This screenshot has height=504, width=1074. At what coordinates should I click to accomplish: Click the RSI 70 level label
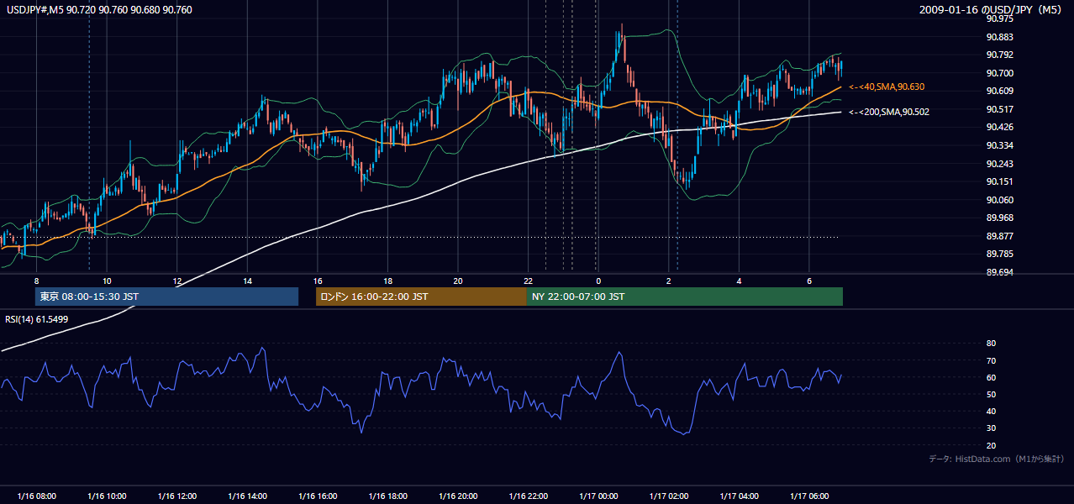pyautogui.click(x=991, y=360)
